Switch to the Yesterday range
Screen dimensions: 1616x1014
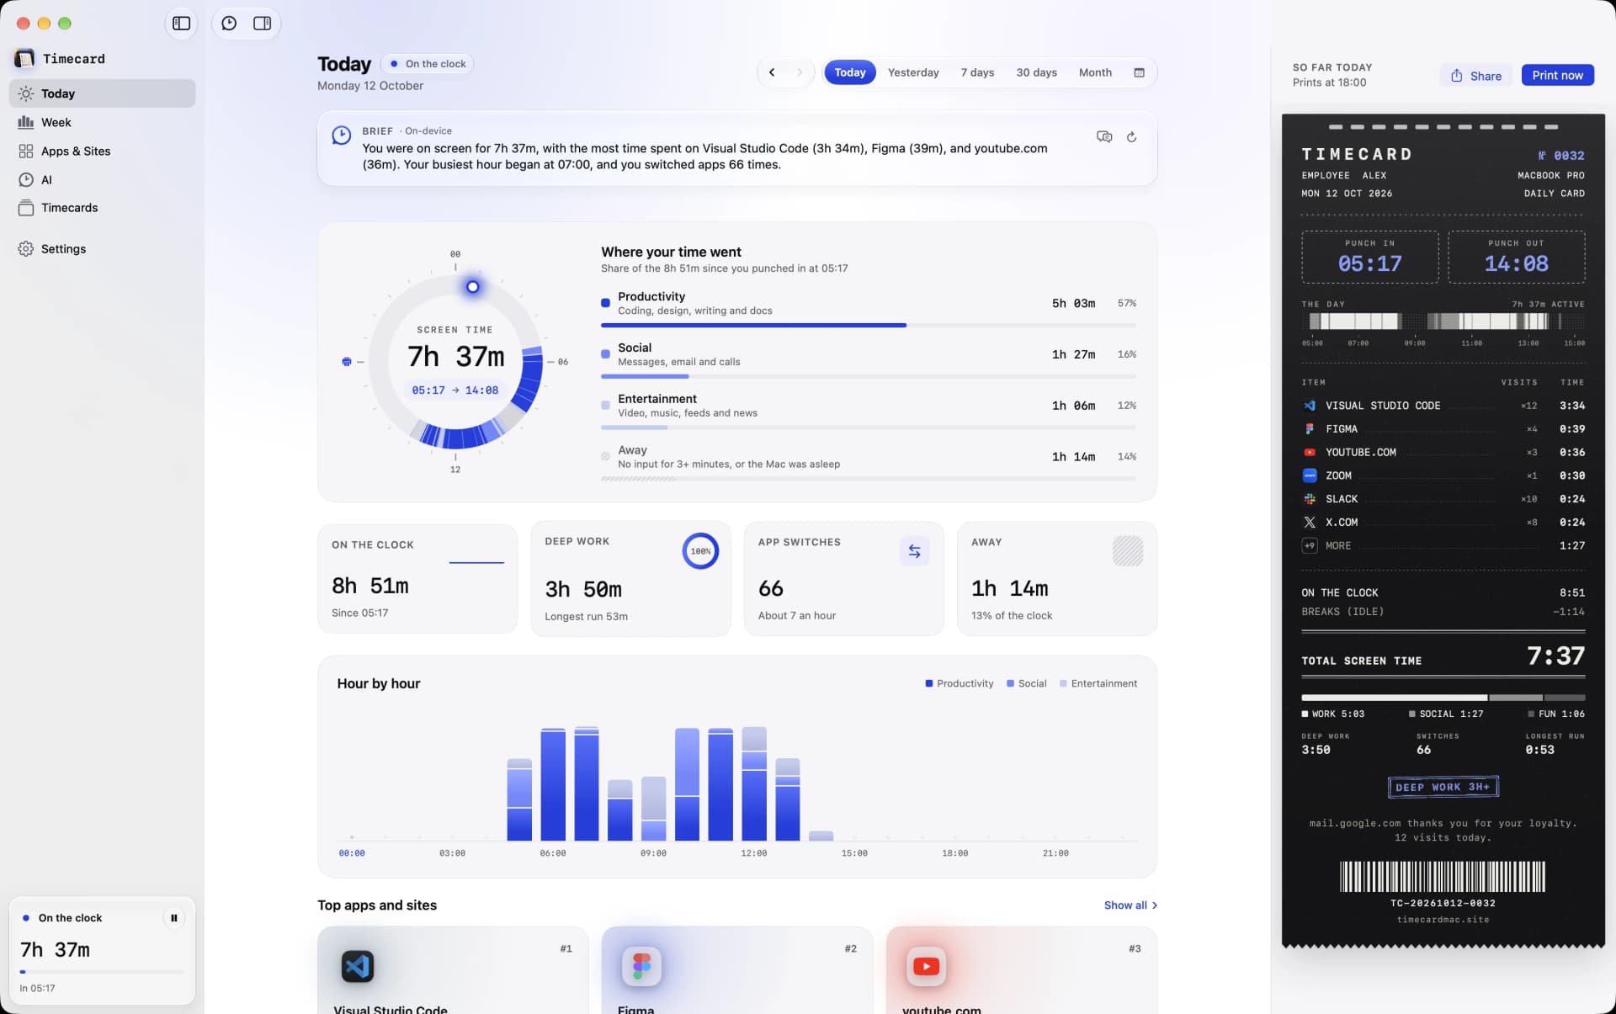(x=913, y=72)
